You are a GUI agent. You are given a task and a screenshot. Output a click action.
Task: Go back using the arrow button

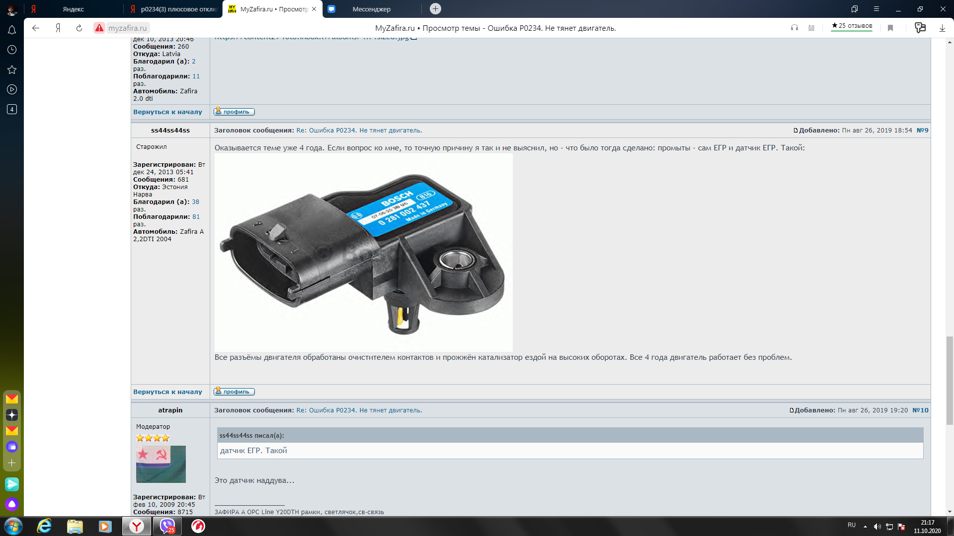tap(36, 28)
